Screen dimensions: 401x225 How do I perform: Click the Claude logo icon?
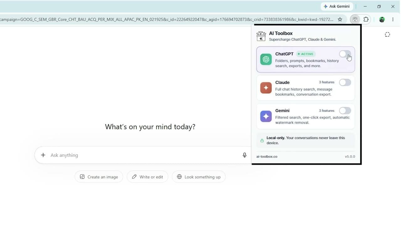tap(266, 88)
